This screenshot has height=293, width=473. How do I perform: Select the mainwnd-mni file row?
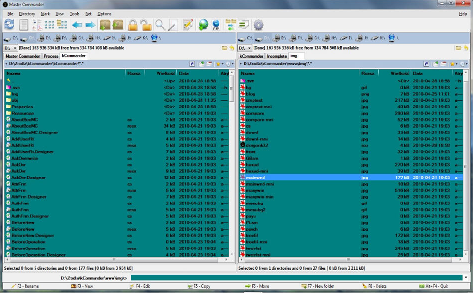tap(351, 184)
